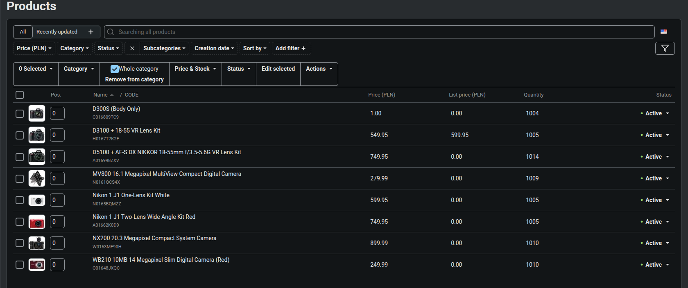Open WB210 10MB 14 Megapixel camera link
Image resolution: width=688 pixels, height=288 pixels.
coord(161,260)
